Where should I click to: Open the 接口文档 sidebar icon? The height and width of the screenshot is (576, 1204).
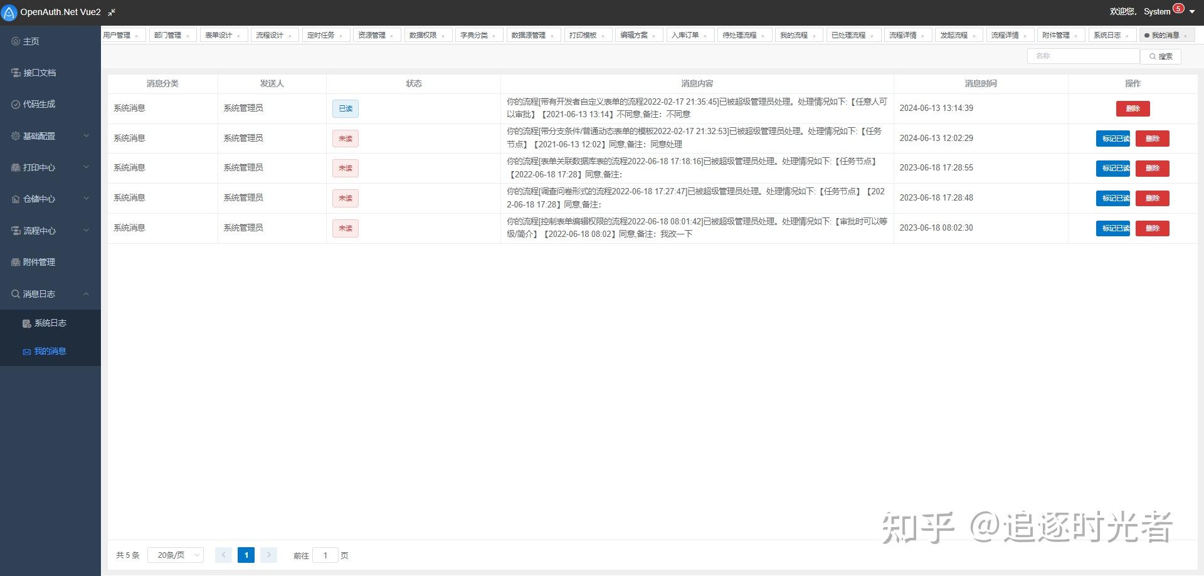click(14, 72)
